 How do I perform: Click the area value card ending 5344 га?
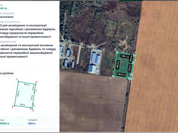pyautogui.click(x=12, y=122)
